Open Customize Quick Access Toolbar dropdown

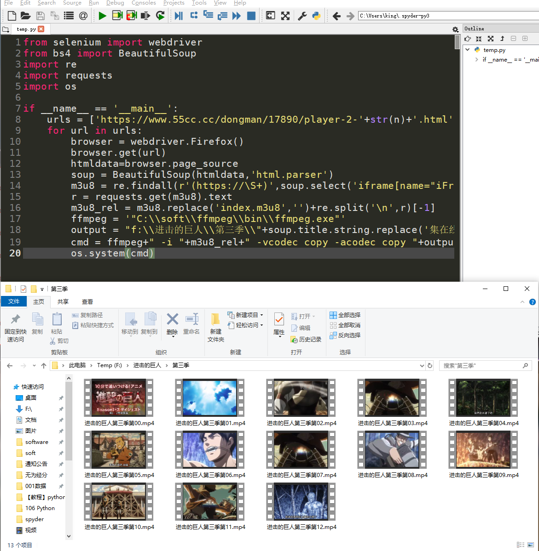tap(42, 289)
